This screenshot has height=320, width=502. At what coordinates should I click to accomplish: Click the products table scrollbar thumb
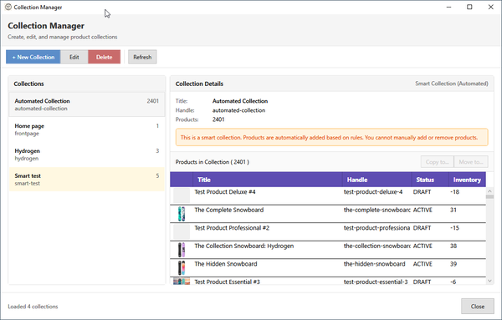489,196
